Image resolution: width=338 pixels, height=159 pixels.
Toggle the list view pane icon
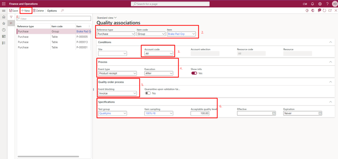pos(11,23)
